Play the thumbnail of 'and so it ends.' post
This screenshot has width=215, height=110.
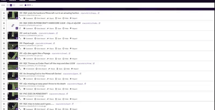pos(13,35)
